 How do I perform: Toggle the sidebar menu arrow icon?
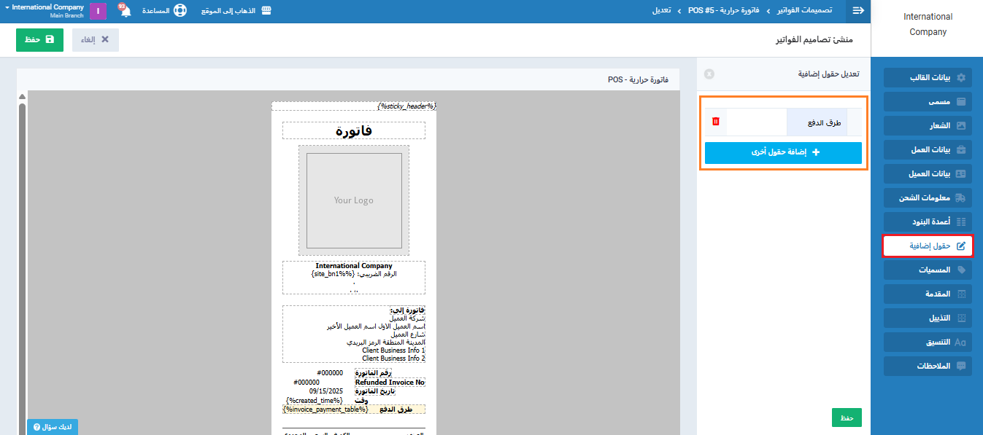pyautogui.click(x=858, y=11)
